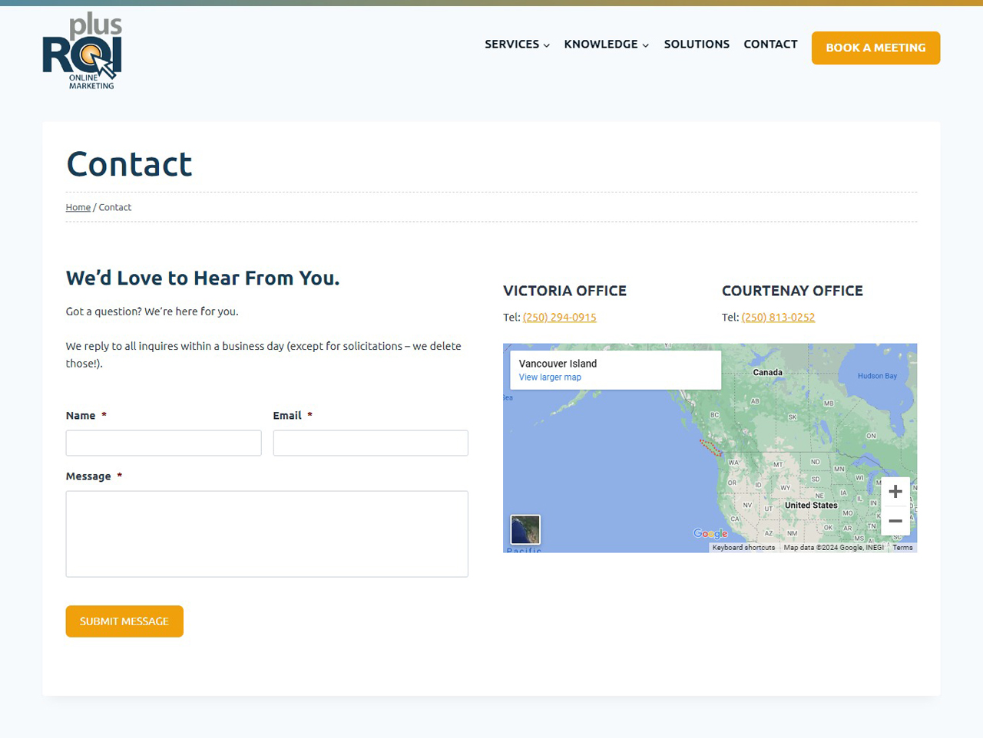
Task: Follow the Home breadcrumb link
Action: point(78,207)
